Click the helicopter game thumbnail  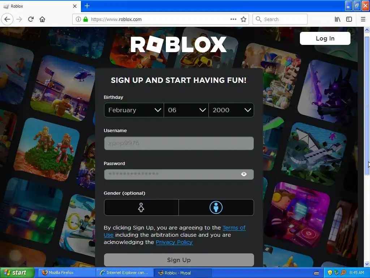tap(63, 88)
